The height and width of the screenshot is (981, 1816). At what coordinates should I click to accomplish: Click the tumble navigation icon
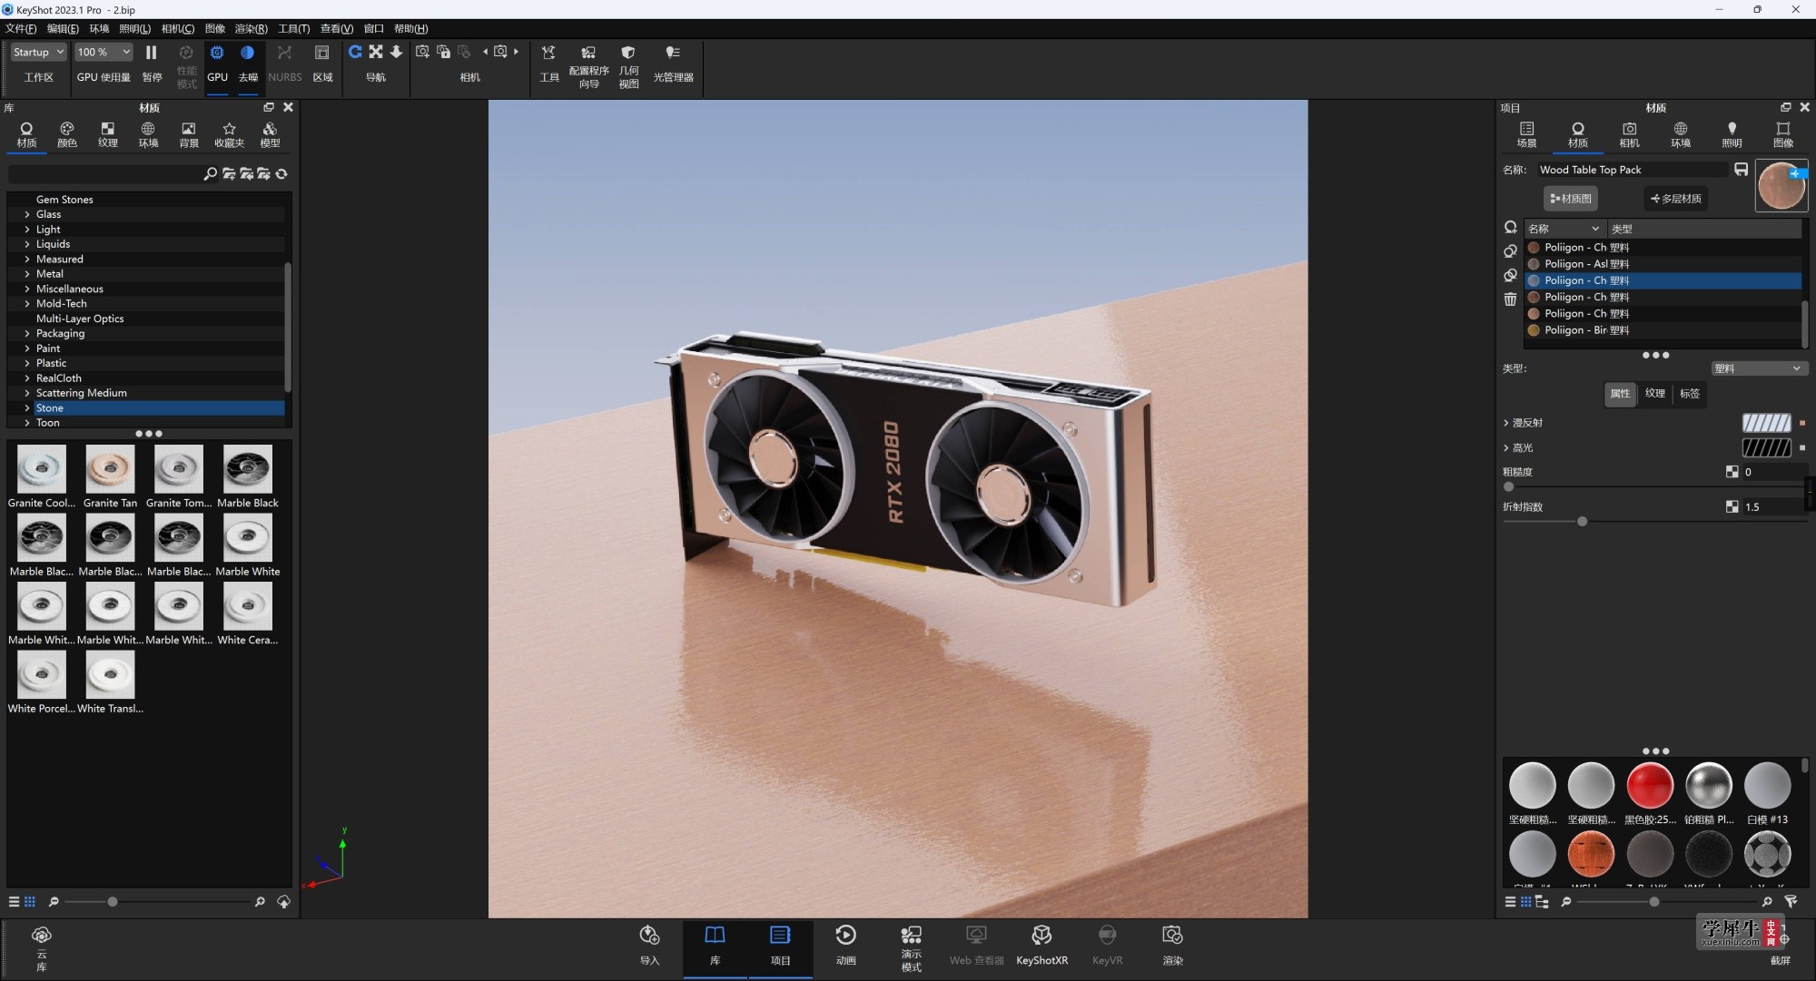click(x=355, y=52)
